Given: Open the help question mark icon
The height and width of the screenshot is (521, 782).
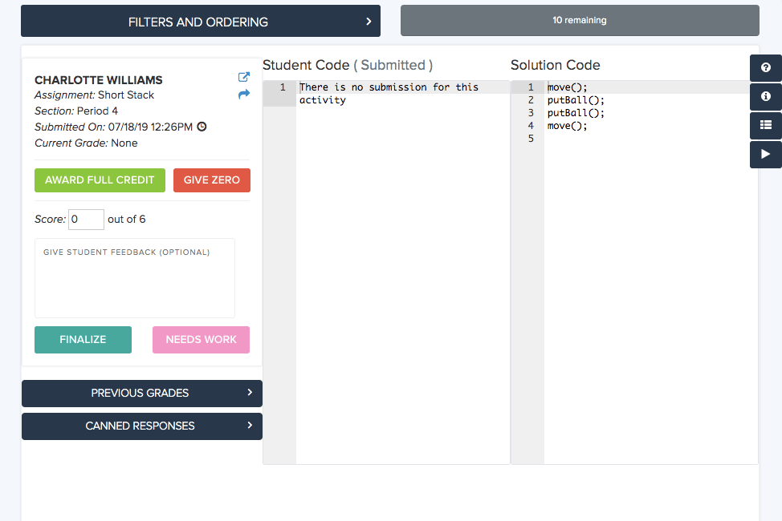Looking at the screenshot, I should pos(764,68).
